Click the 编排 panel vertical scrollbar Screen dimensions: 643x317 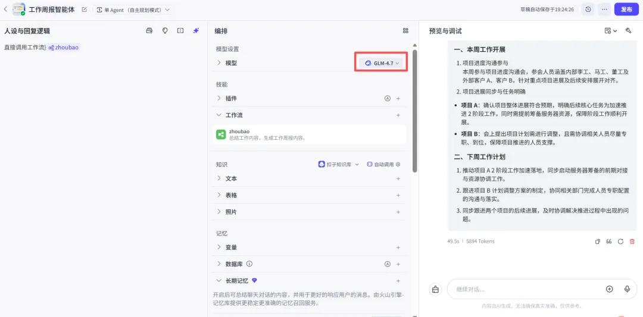coord(414,111)
